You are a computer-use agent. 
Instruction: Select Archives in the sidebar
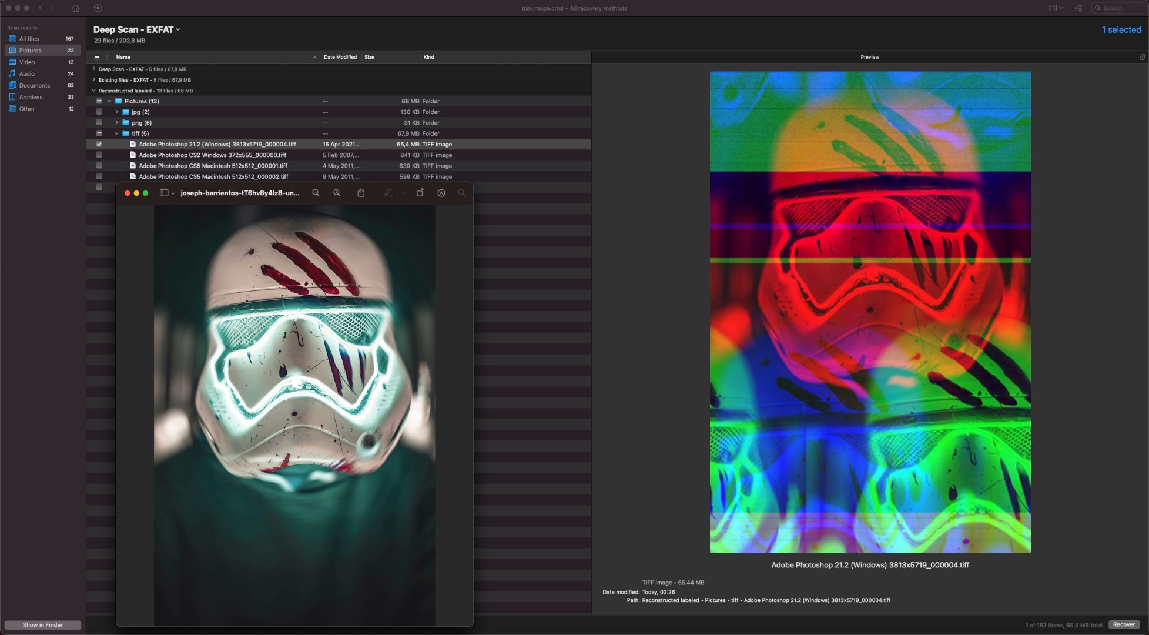point(42,97)
